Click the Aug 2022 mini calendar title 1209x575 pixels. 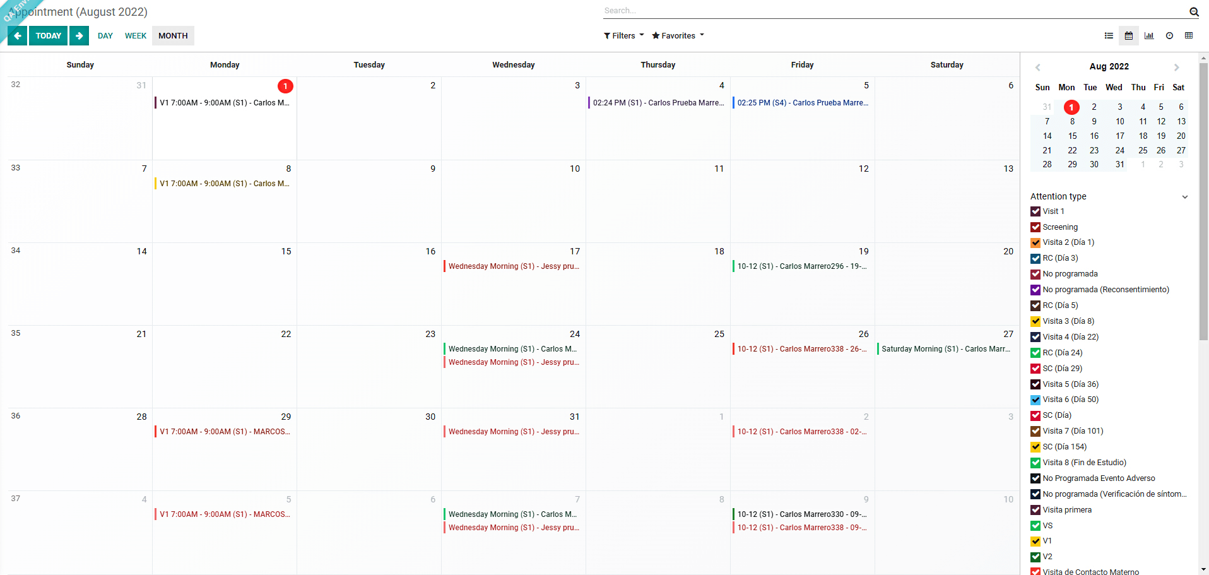click(x=1109, y=66)
